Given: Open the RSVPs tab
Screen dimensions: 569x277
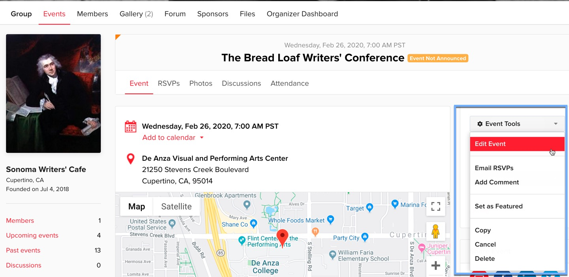Looking at the screenshot, I should coord(169,84).
